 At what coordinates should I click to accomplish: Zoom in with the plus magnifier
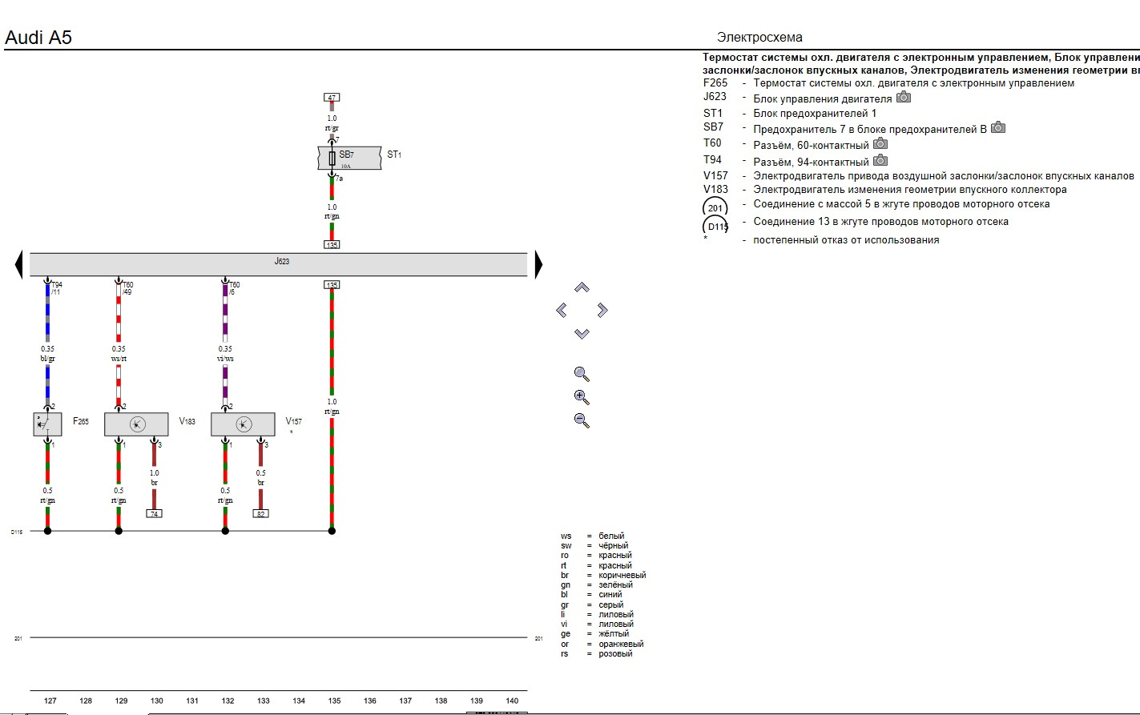click(582, 397)
